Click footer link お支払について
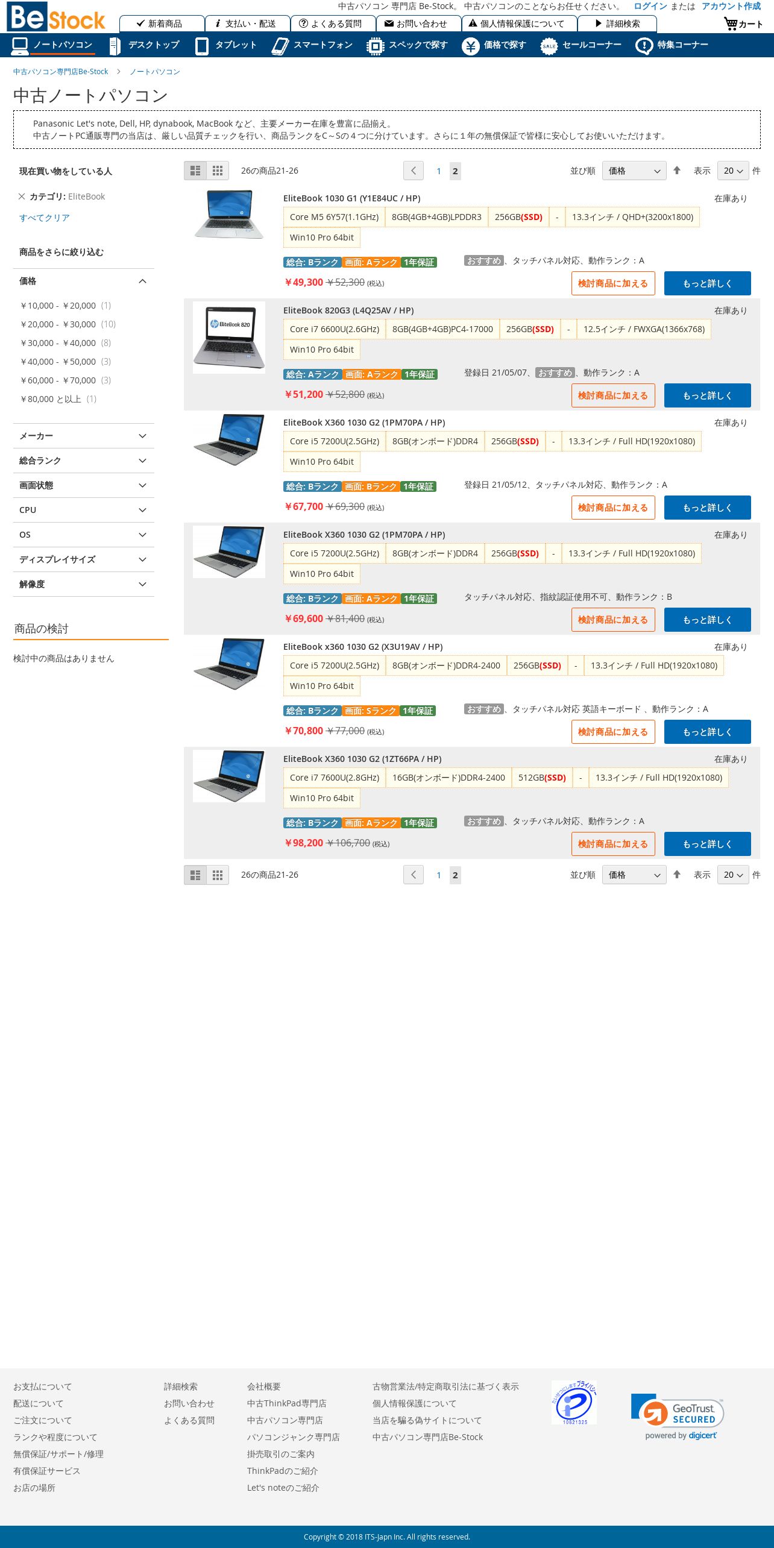Viewport: 774px width, 1548px height. 42,1386
